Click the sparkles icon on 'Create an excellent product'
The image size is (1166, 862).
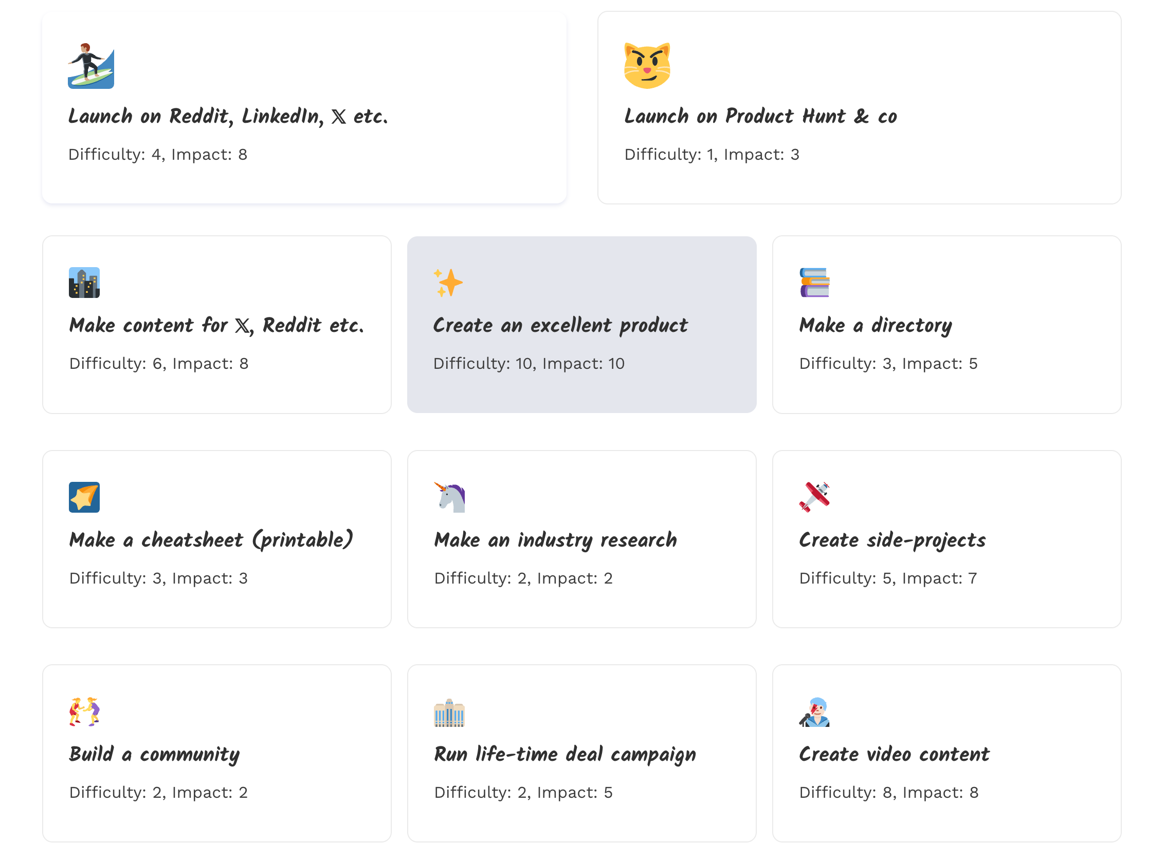click(x=448, y=283)
